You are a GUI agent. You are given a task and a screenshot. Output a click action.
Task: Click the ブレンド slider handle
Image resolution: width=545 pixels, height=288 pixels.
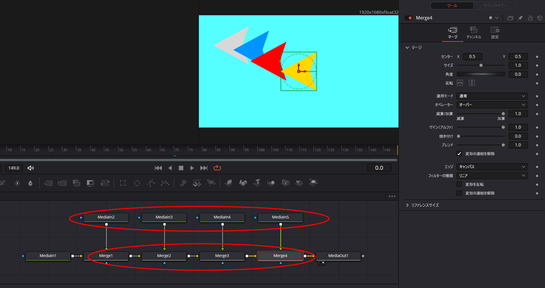point(503,145)
